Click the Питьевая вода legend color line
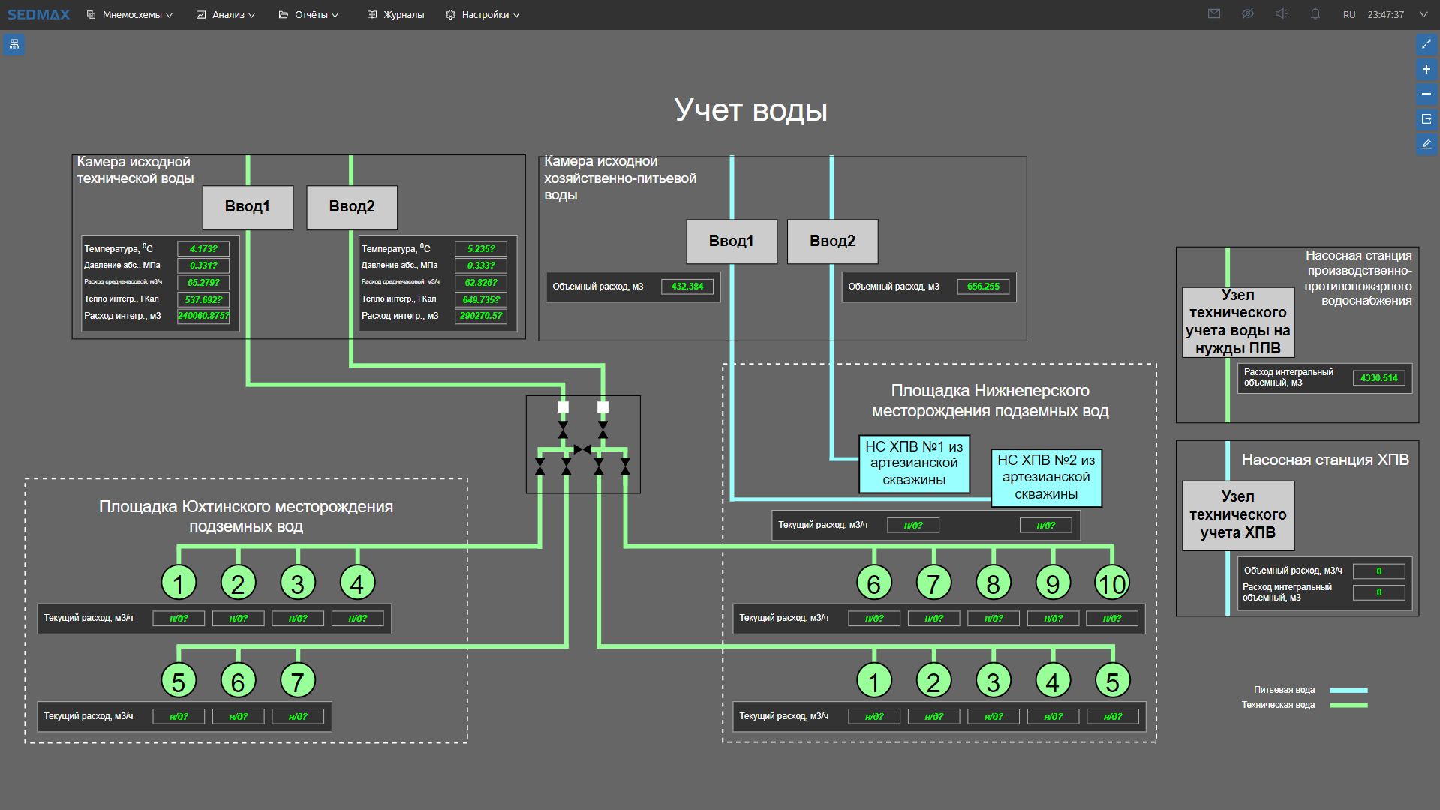 click(x=1348, y=690)
